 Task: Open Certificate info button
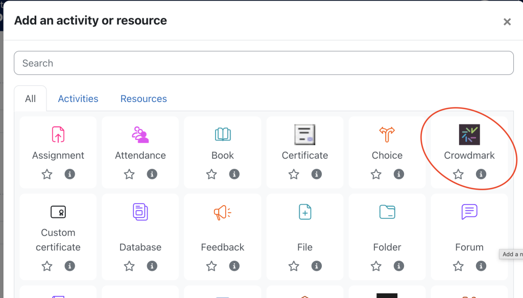point(317,174)
